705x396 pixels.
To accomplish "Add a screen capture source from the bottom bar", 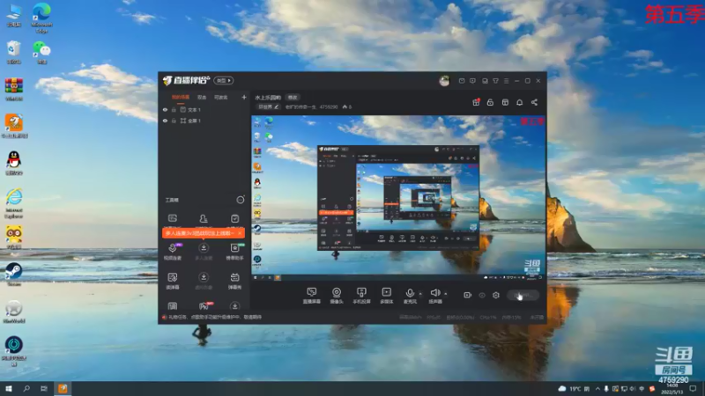I will (x=312, y=296).
